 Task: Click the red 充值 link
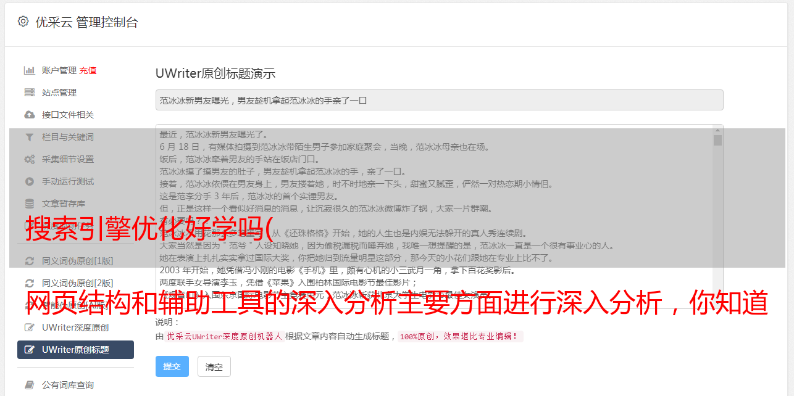pos(88,70)
